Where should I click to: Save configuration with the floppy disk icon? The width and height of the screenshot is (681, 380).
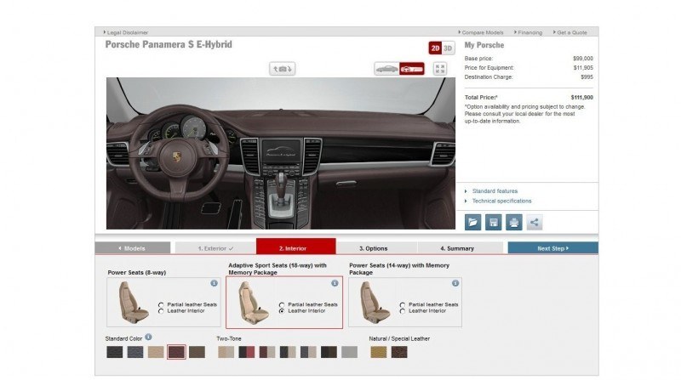pyautogui.click(x=494, y=223)
